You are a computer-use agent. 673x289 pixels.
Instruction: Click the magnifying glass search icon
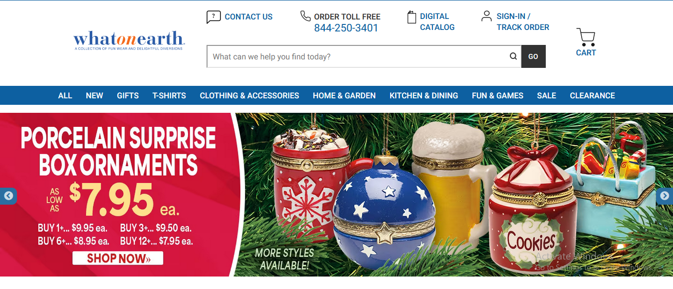tap(513, 56)
